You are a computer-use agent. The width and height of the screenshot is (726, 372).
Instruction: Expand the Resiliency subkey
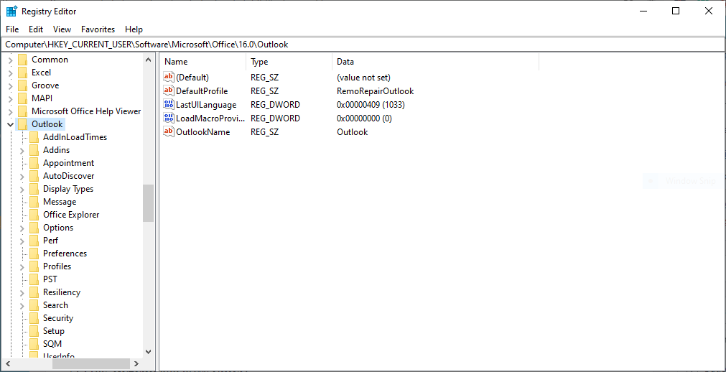click(22, 293)
